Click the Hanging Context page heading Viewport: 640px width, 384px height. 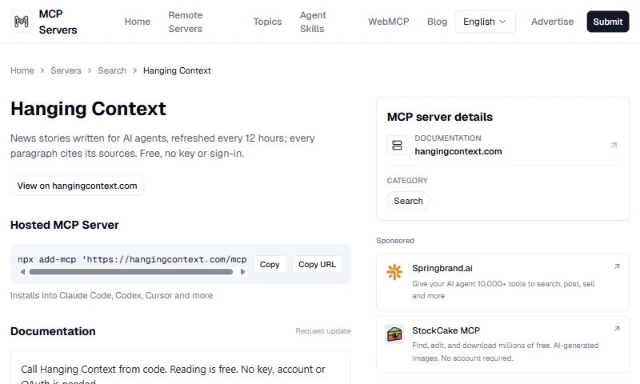tap(88, 109)
